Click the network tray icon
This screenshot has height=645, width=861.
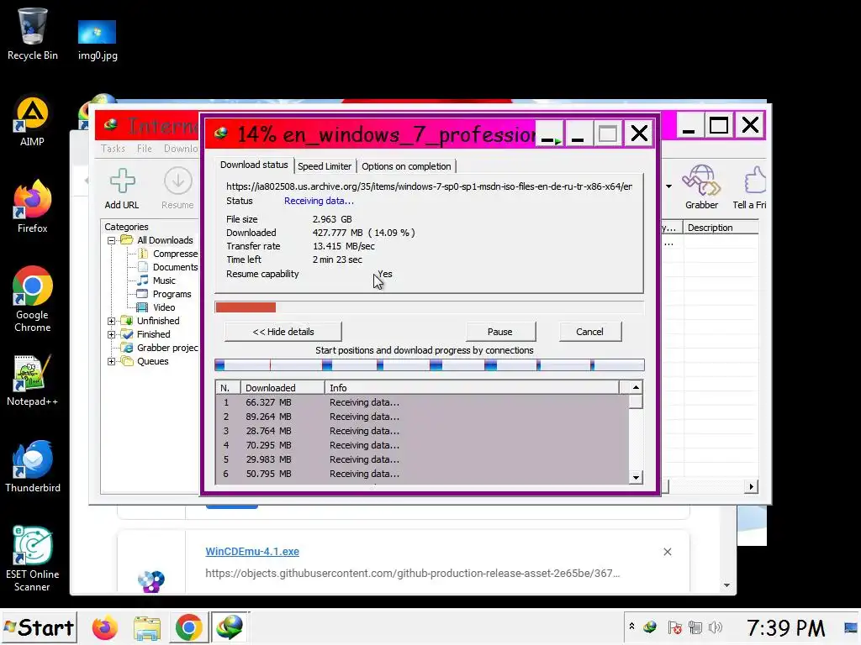point(695,627)
